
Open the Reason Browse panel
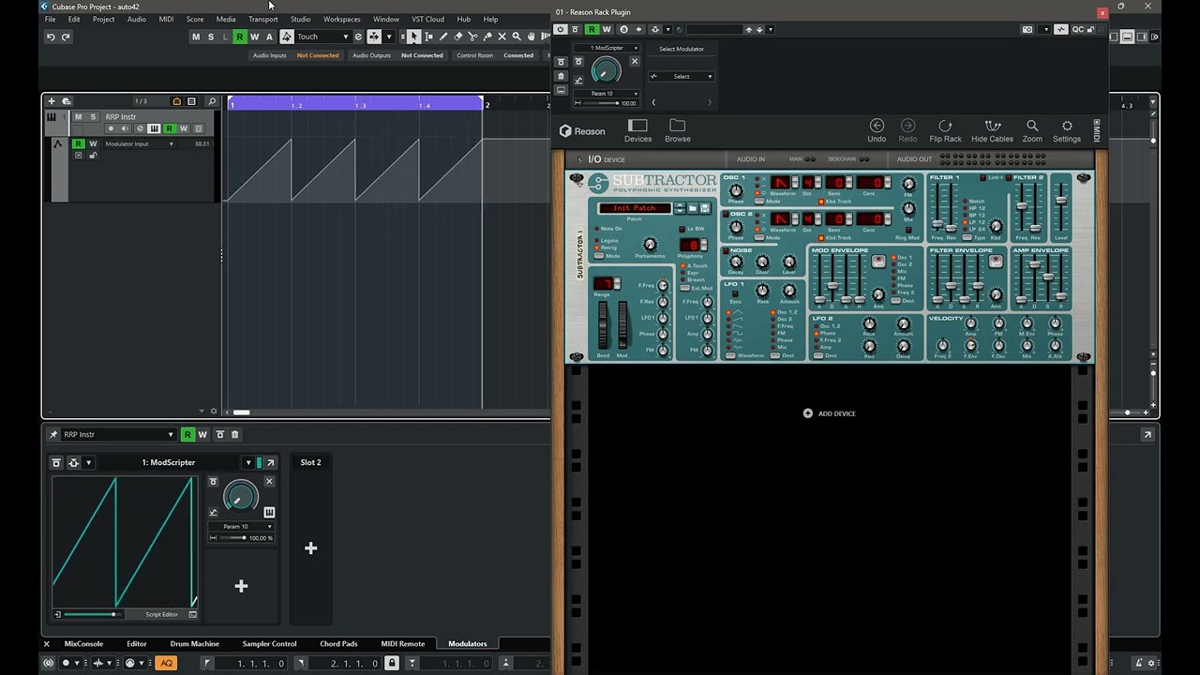[677, 130]
